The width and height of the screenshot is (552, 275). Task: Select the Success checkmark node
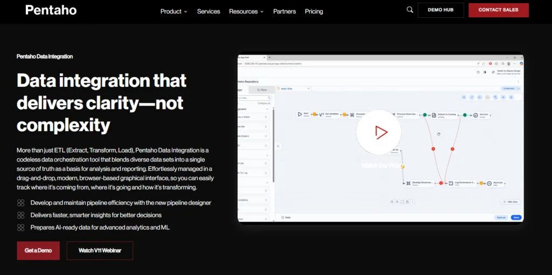pyautogui.click(x=481, y=115)
